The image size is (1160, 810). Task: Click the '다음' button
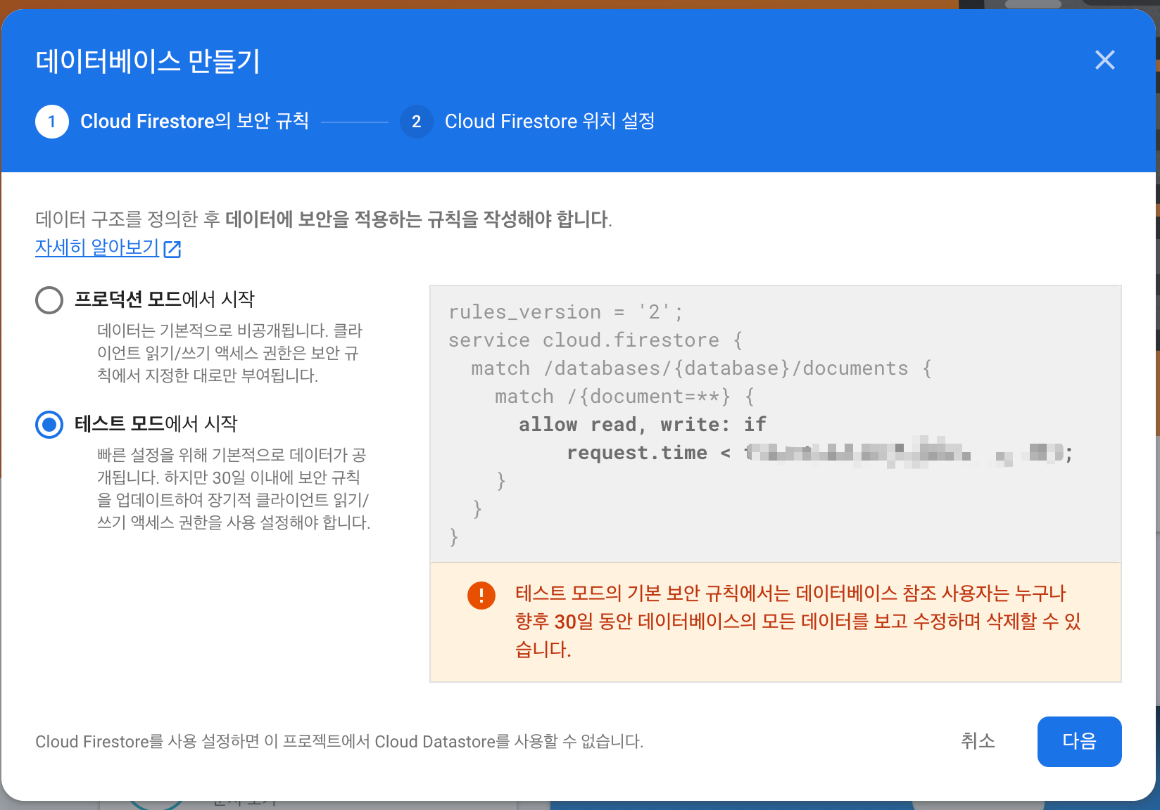click(x=1079, y=741)
